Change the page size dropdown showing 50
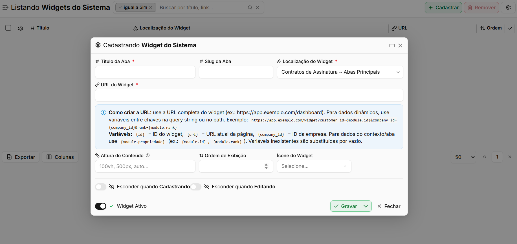This screenshot has height=244, width=517. pyautogui.click(x=463, y=157)
